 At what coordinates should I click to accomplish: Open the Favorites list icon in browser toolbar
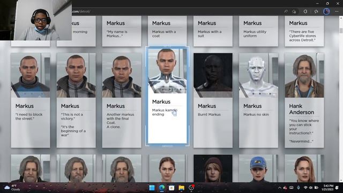click(316, 11)
